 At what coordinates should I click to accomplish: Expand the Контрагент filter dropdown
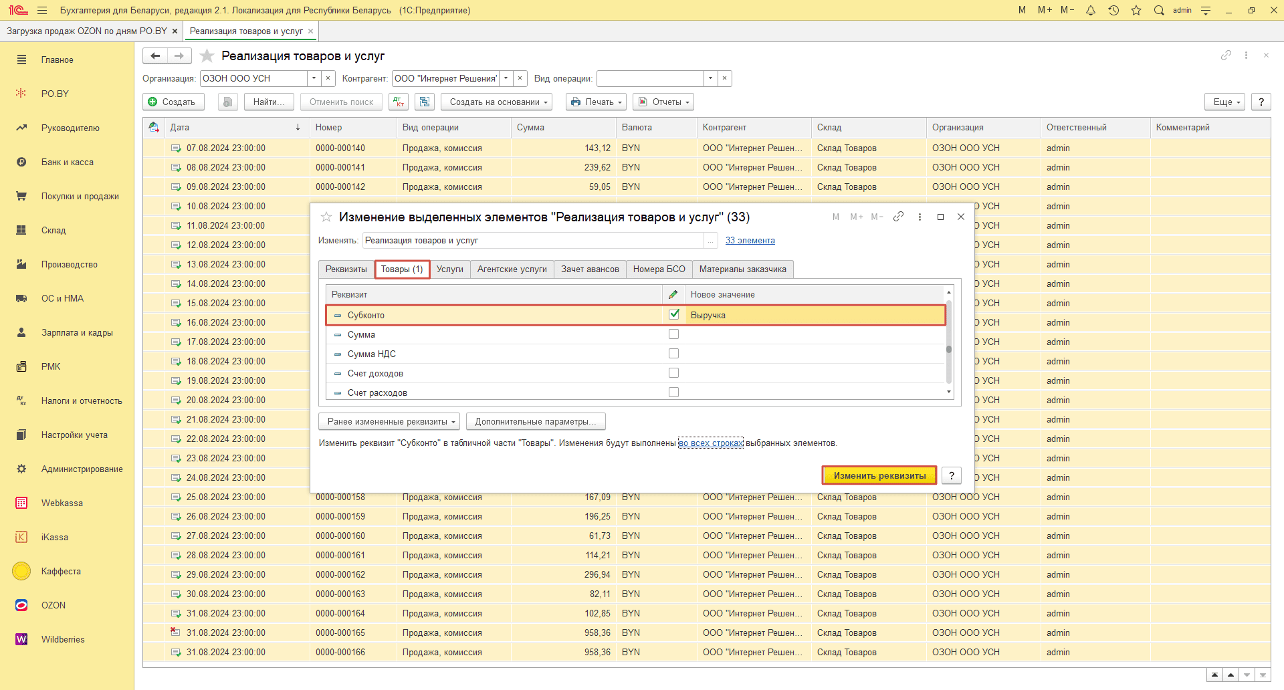[506, 78]
